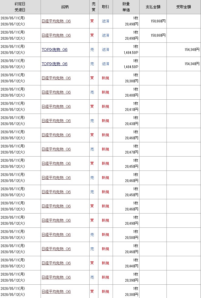This screenshot has height=298, width=201.
Task: Click the 取引 column header
Action: 105,7
